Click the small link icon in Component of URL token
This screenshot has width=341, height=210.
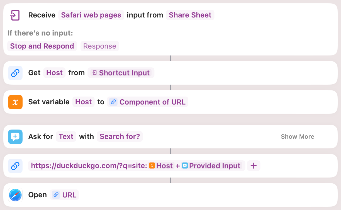tap(113, 102)
